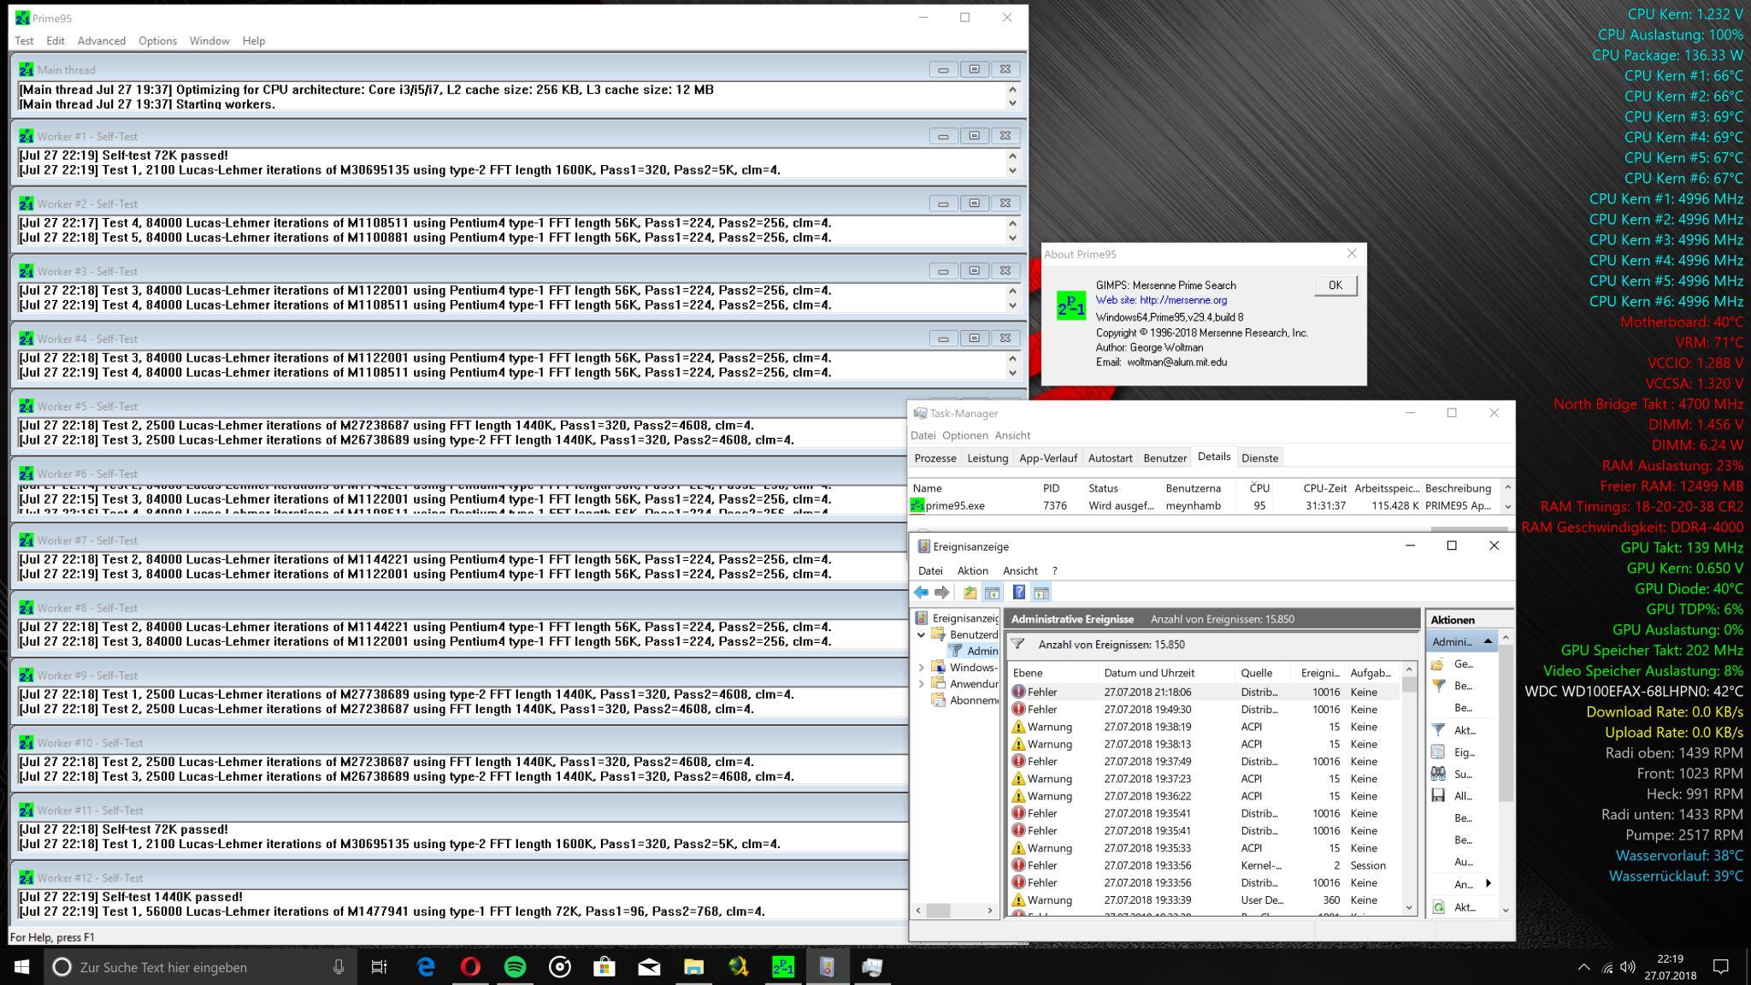
Task: Sort Task-Manager list by PID column
Action: click(x=1060, y=488)
